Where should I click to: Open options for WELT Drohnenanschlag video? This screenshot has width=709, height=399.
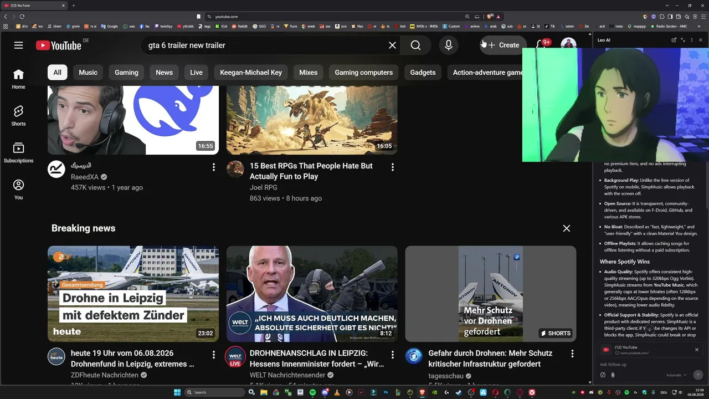(x=393, y=354)
